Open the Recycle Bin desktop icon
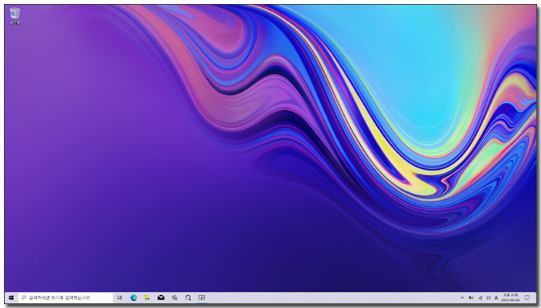Screen dimensions: 541x308 [x=15, y=16]
